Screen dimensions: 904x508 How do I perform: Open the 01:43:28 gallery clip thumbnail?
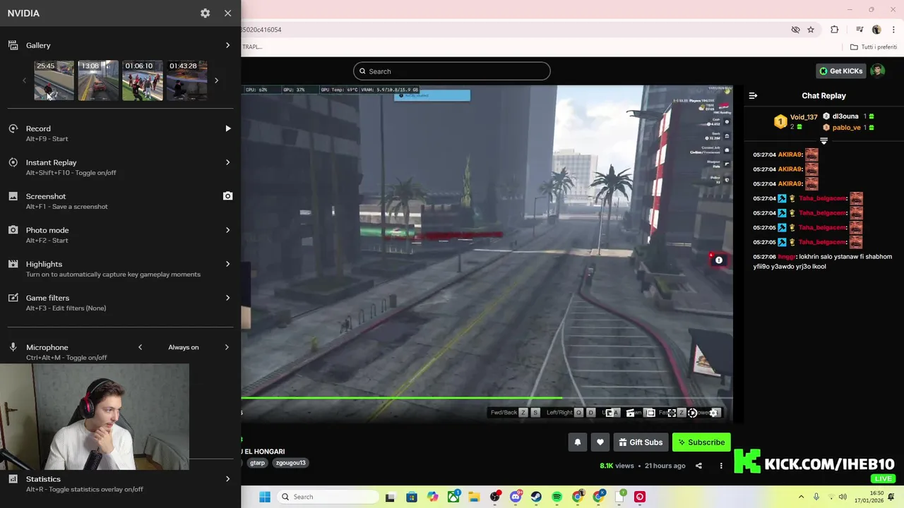coord(187,80)
